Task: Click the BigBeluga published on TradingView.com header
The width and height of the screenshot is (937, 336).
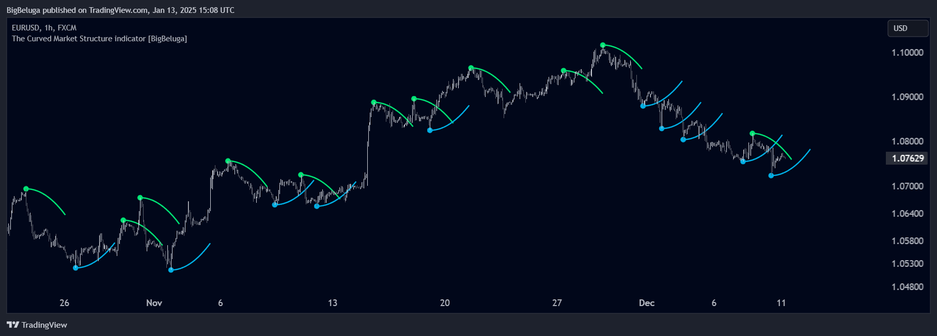Action: (120, 10)
